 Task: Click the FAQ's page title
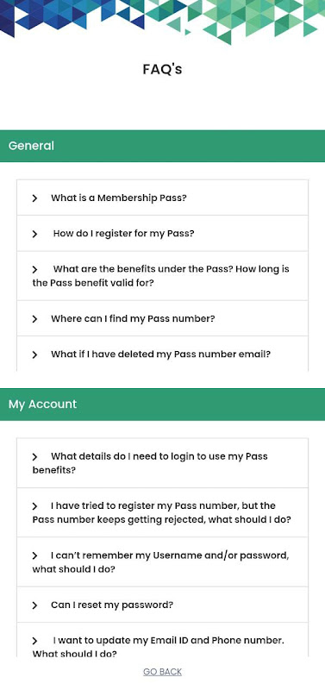coord(162,69)
